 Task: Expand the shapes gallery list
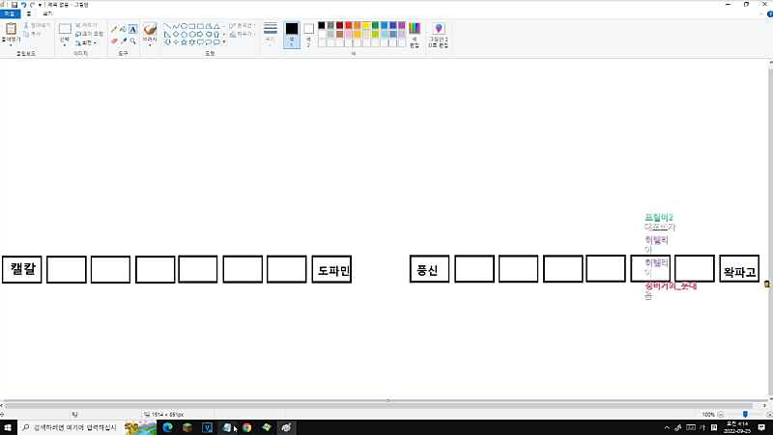[224, 42]
